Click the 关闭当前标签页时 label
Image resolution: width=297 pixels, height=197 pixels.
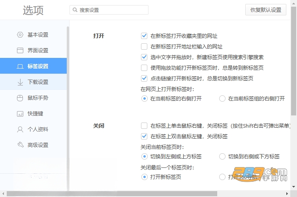[x=162, y=147]
